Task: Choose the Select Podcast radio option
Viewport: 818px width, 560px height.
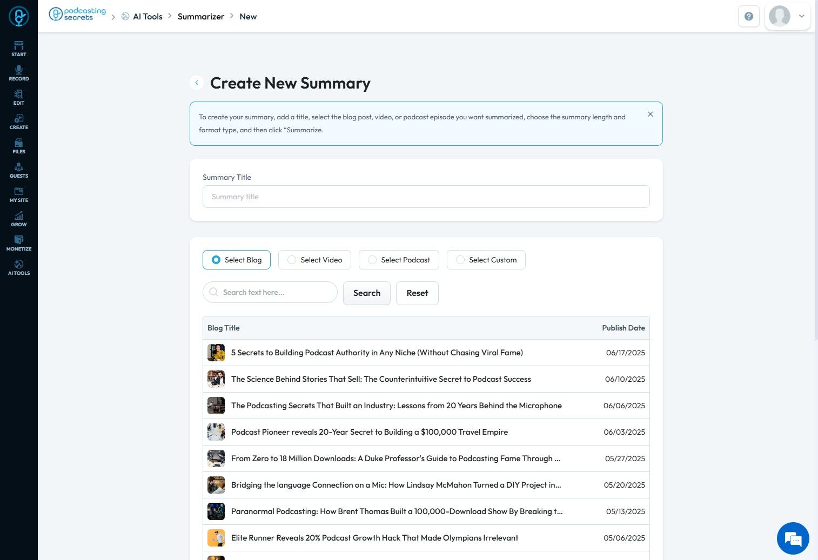Action: [372, 260]
